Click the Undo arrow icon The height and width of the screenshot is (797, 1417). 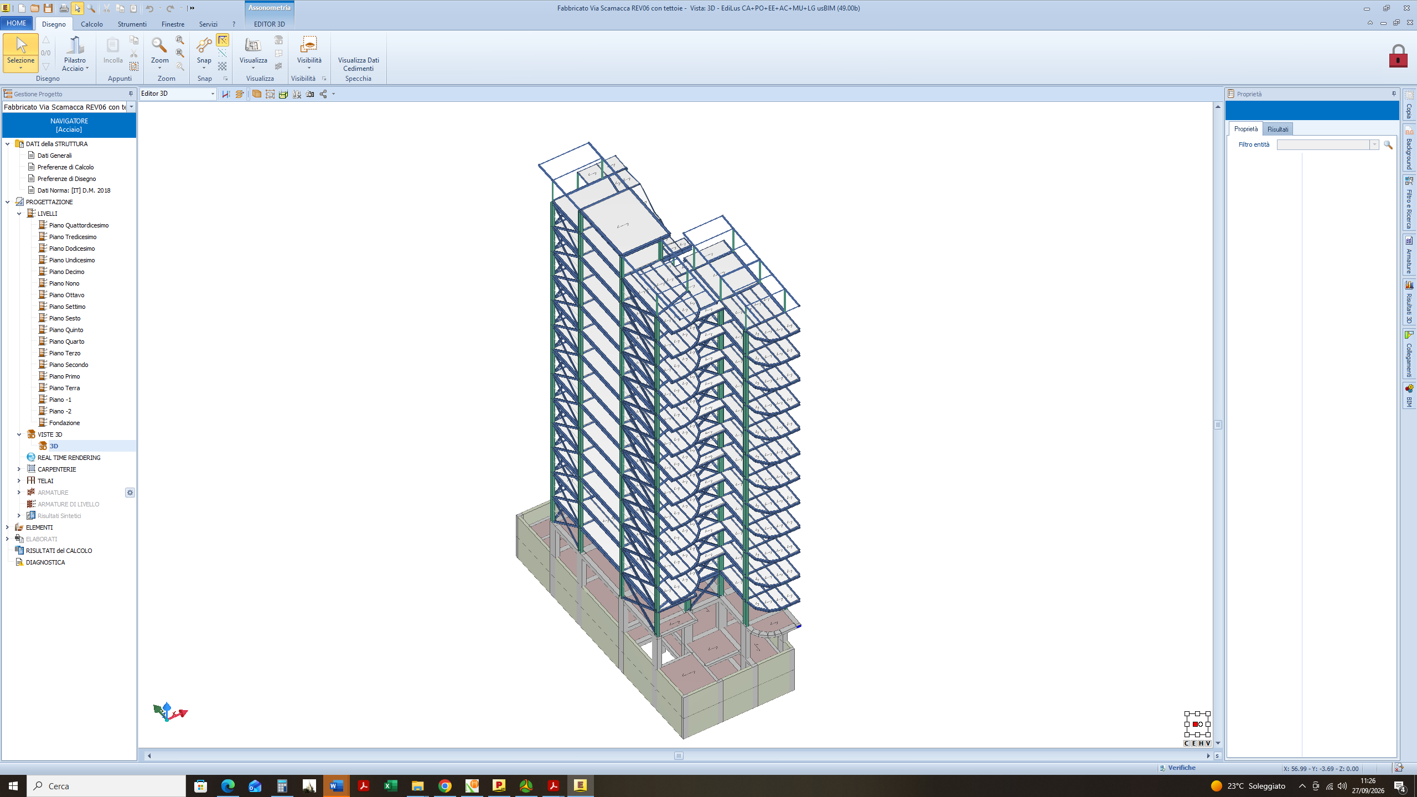[149, 8]
